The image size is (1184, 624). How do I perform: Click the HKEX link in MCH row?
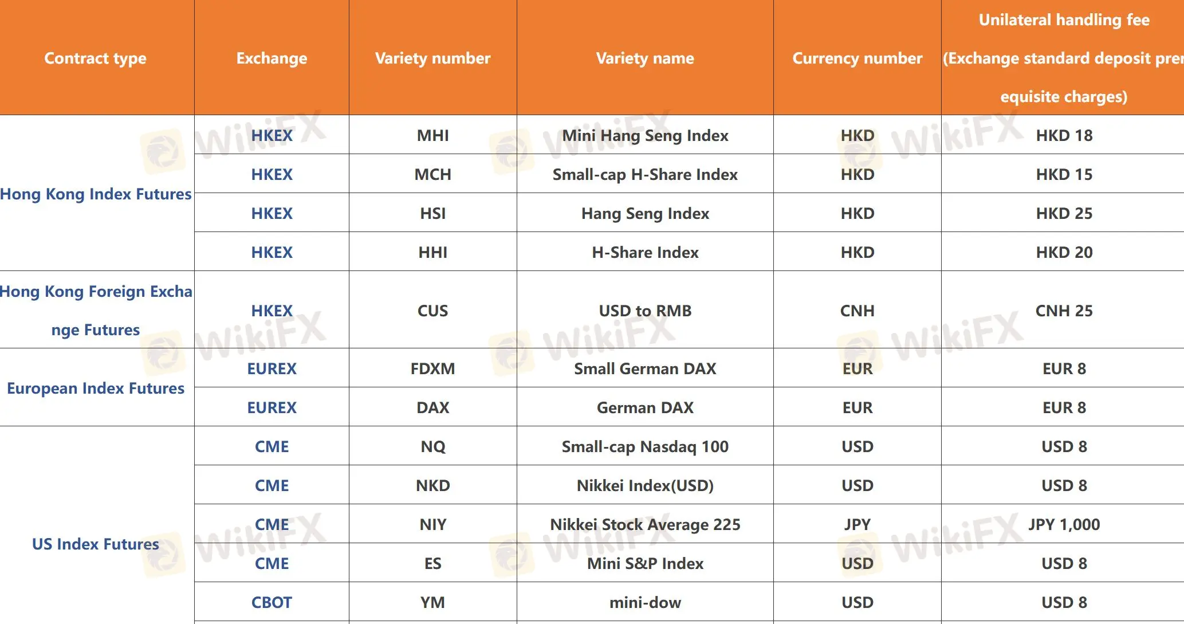272,175
